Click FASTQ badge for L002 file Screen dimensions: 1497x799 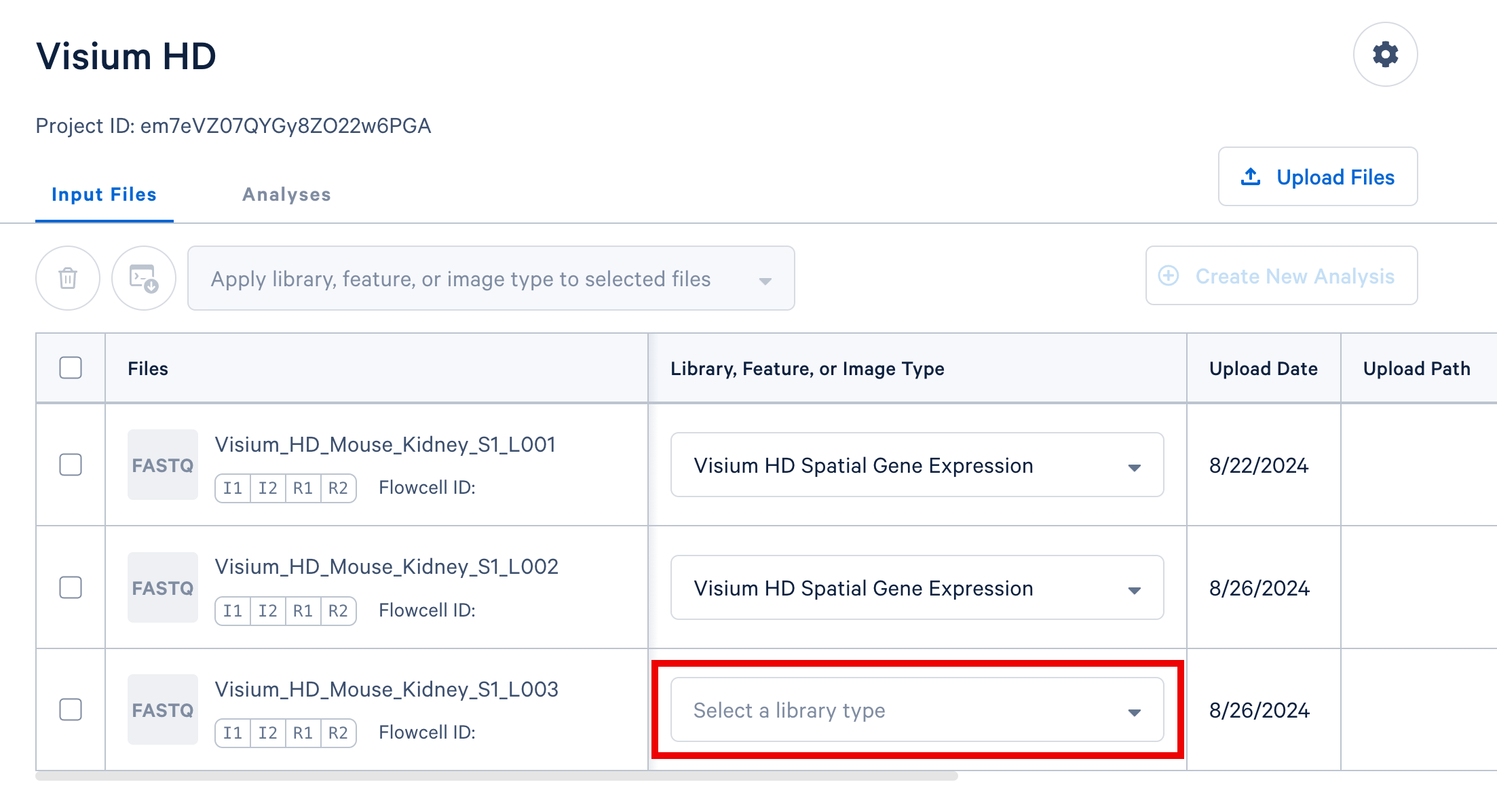[163, 588]
